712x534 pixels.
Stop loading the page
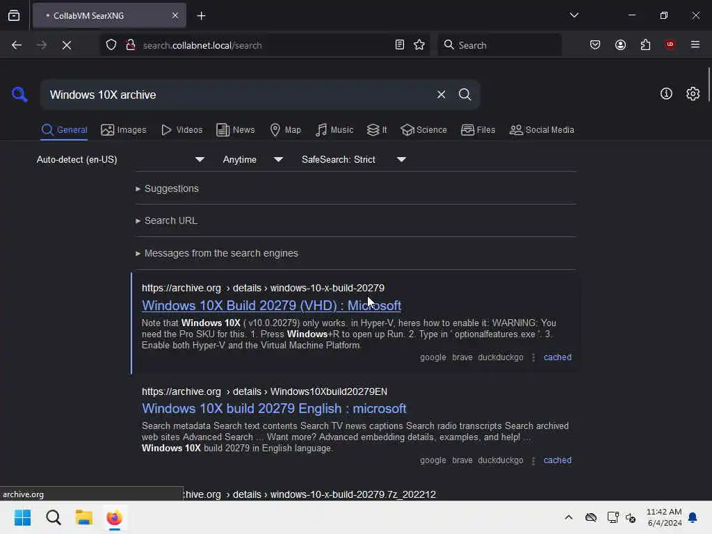[x=67, y=45]
